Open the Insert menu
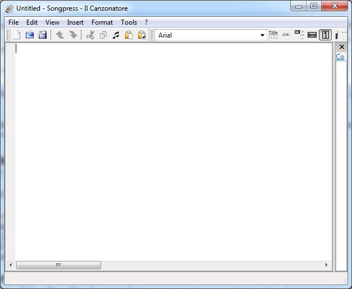 click(x=75, y=22)
